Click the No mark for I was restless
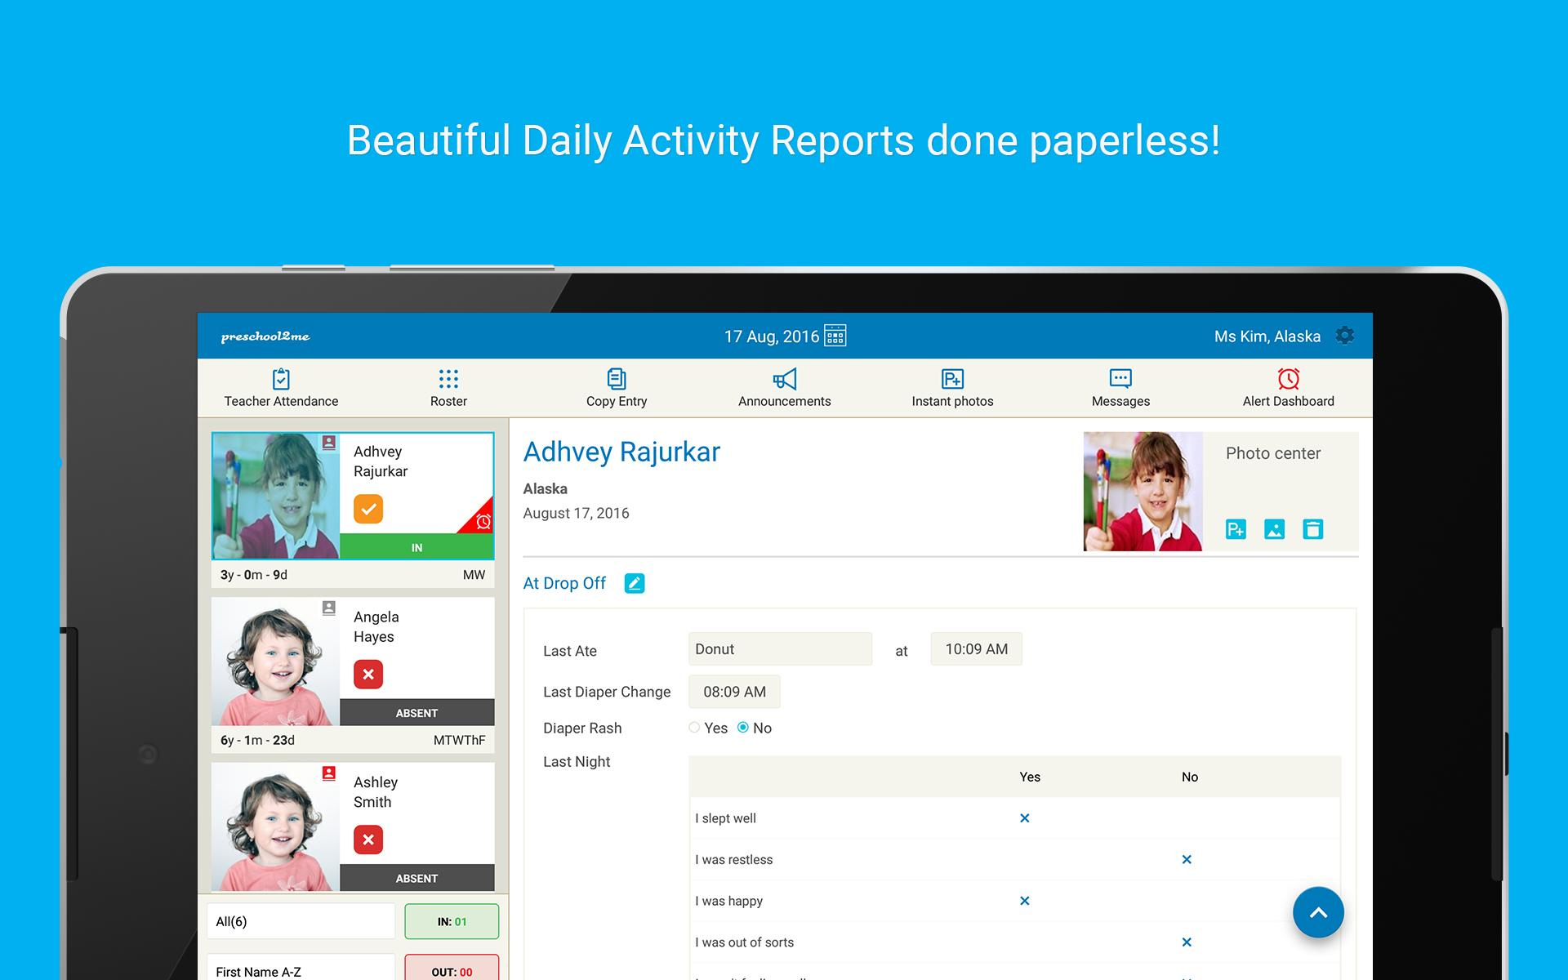 (x=1187, y=859)
